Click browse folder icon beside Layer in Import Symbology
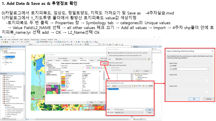This screenshot has width=216, height=121. coord(149,59)
